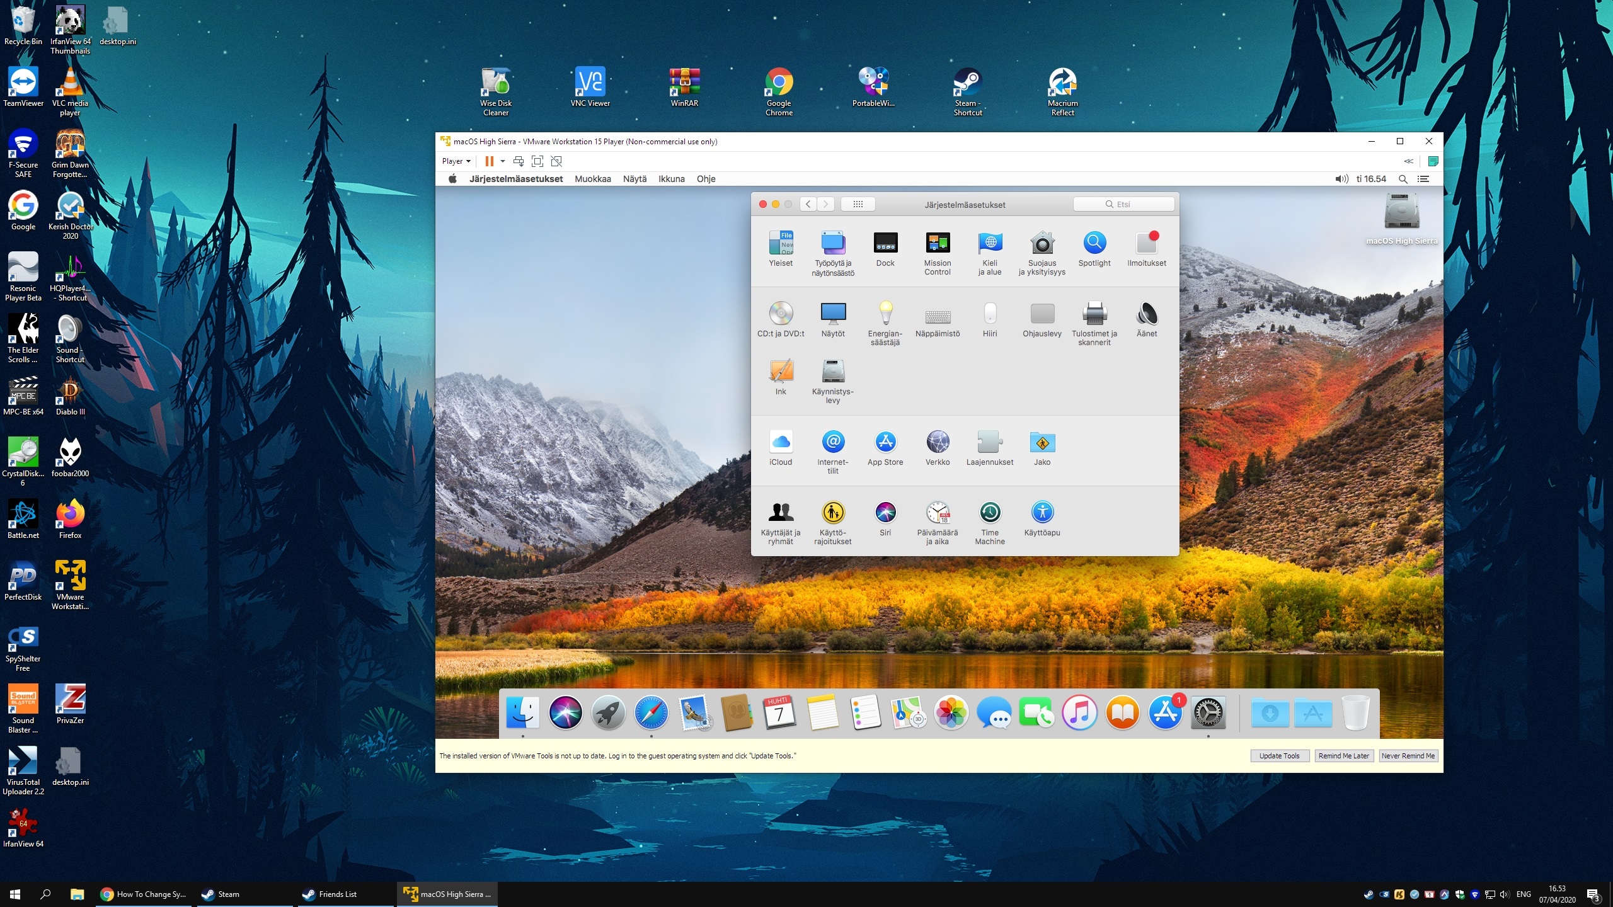Open the Time Machine pane
Viewport: 1613px width, 907px height.
(989, 513)
